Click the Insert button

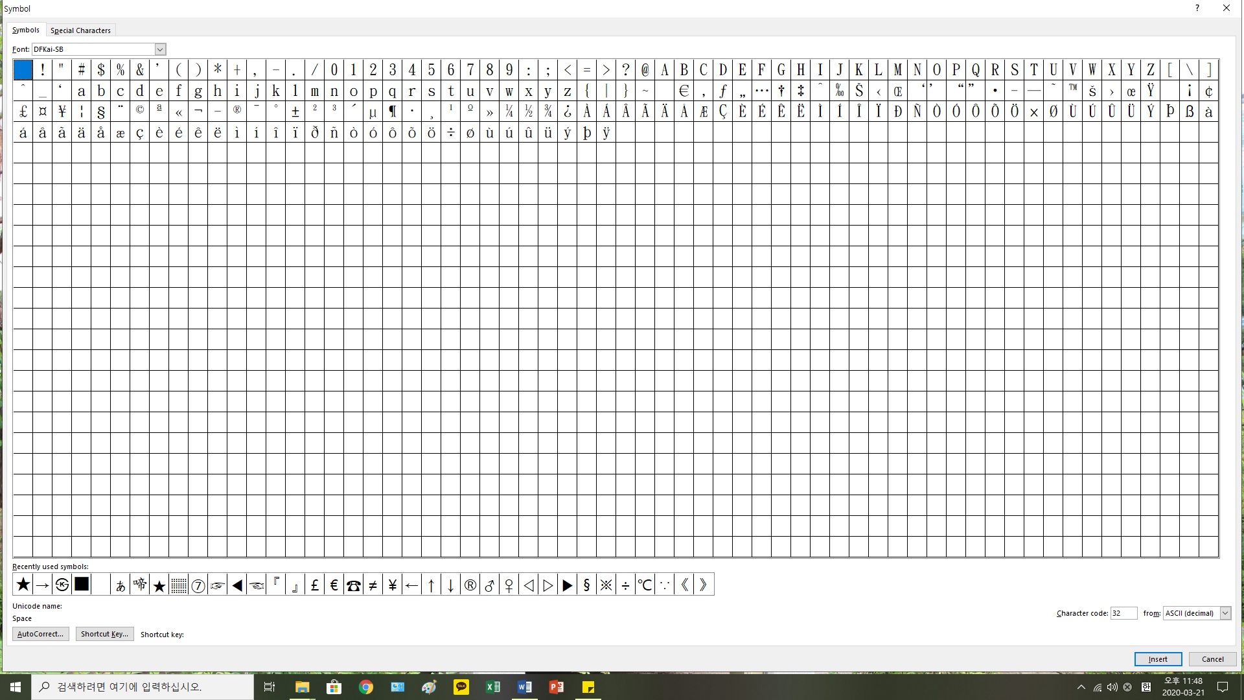tap(1157, 659)
